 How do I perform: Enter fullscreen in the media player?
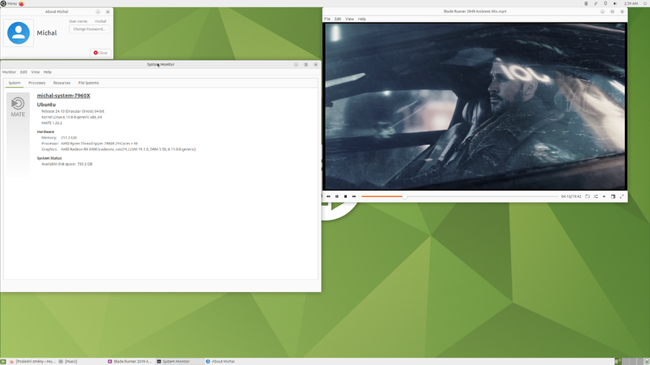coord(622,196)
